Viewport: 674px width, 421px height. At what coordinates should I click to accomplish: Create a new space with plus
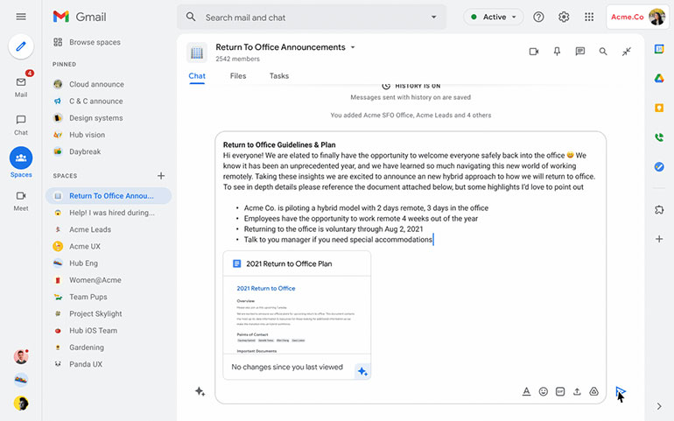(x=161, y=175)
